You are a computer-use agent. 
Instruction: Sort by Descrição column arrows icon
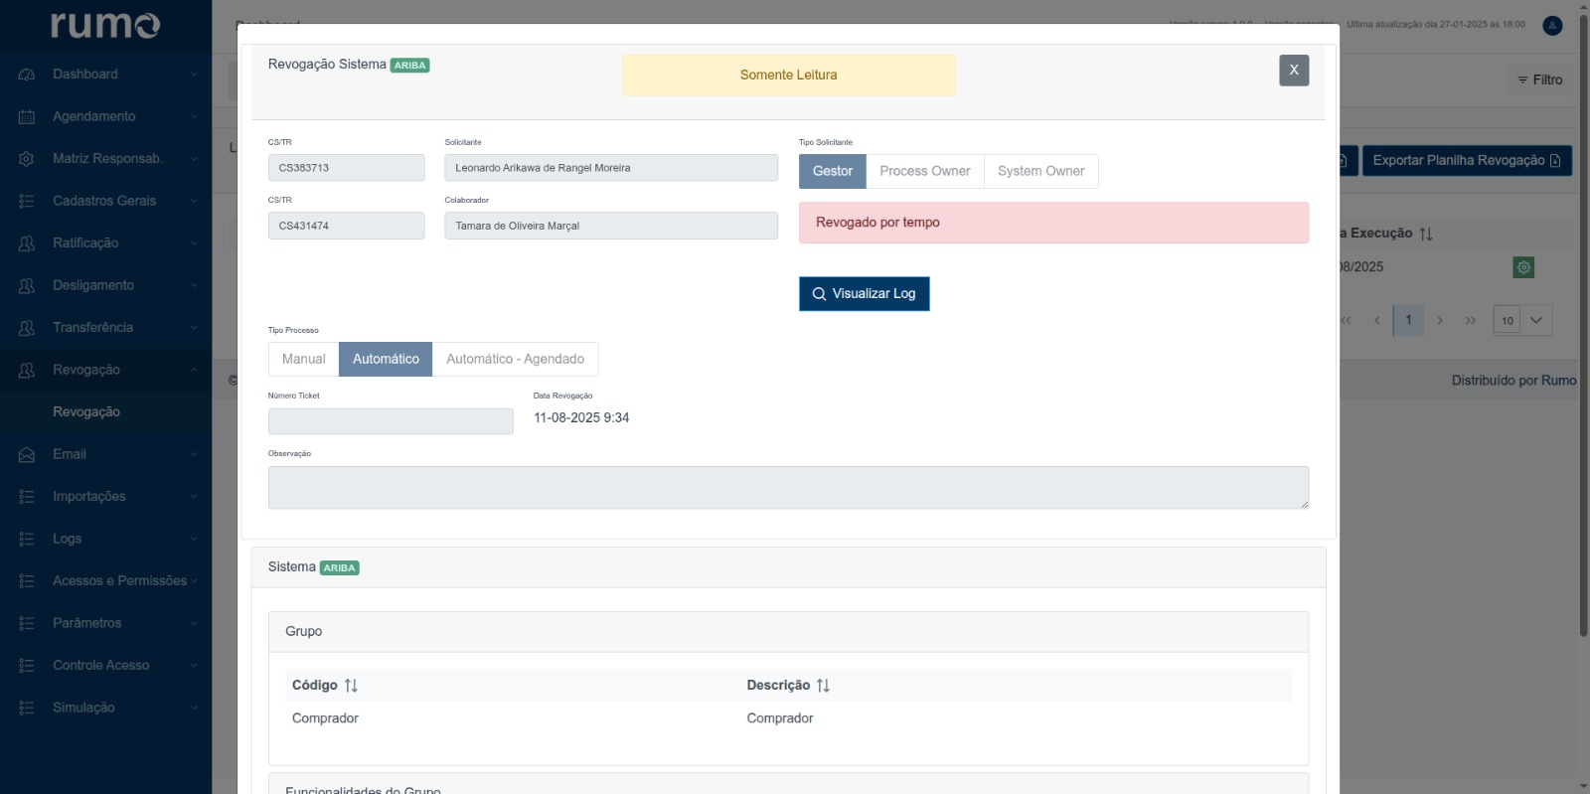823,686
